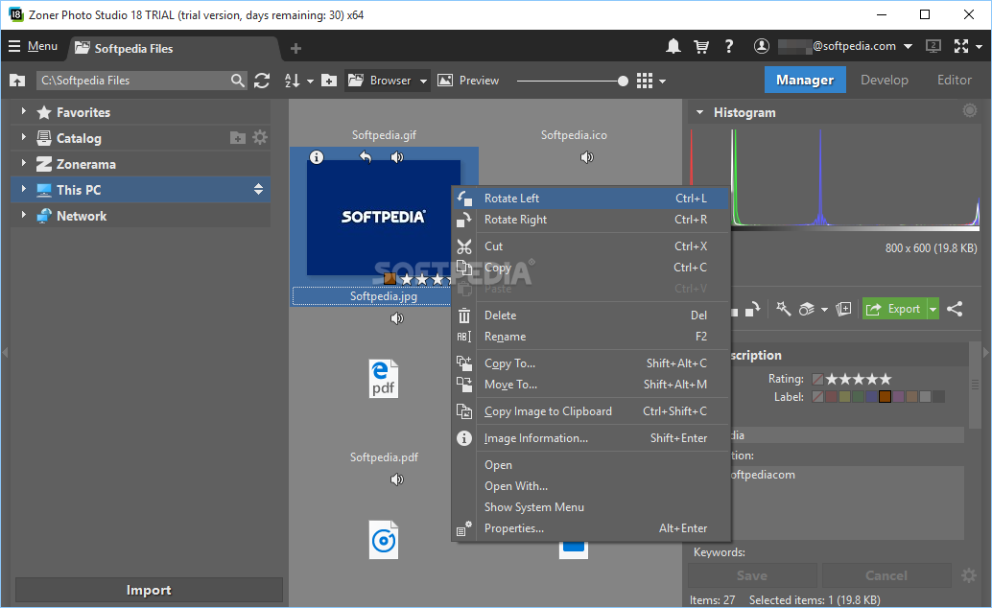
Task: Open dropdown next to full screen icon
Action: point(979,47)
